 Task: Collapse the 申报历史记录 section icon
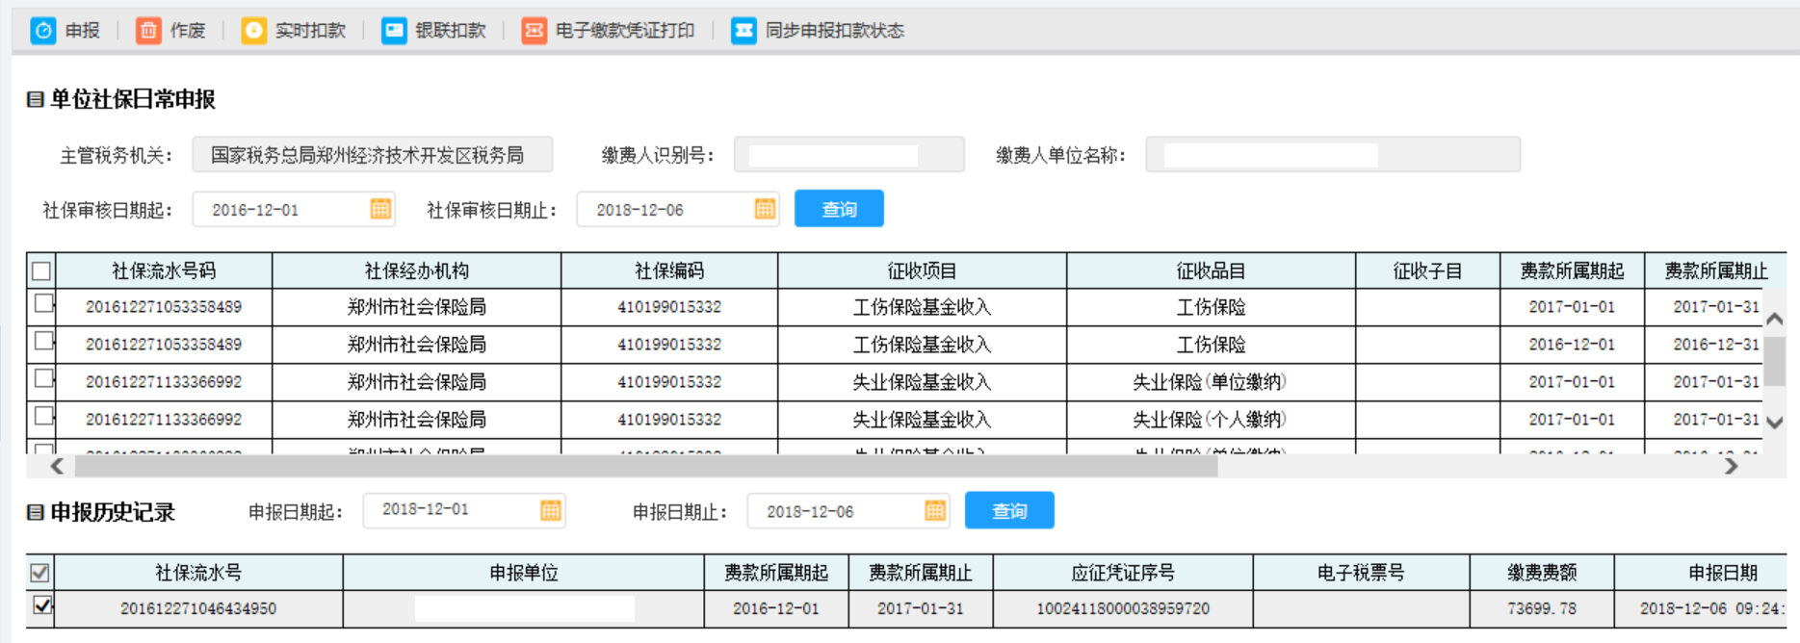click(36, 512)
